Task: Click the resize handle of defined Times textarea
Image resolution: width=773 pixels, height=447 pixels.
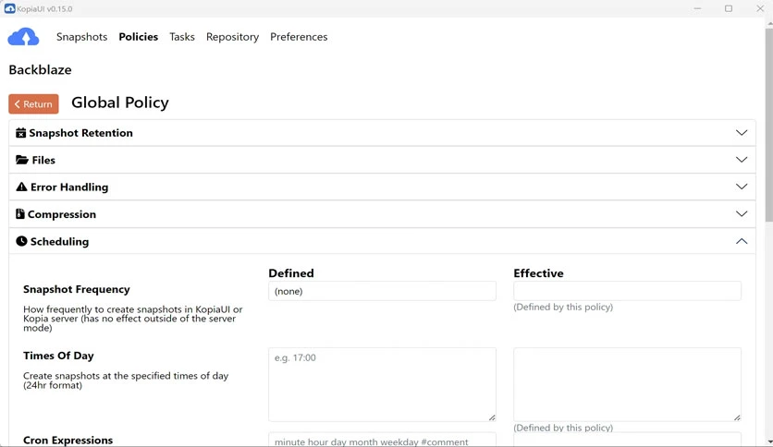Action: [x=492, y=417]
